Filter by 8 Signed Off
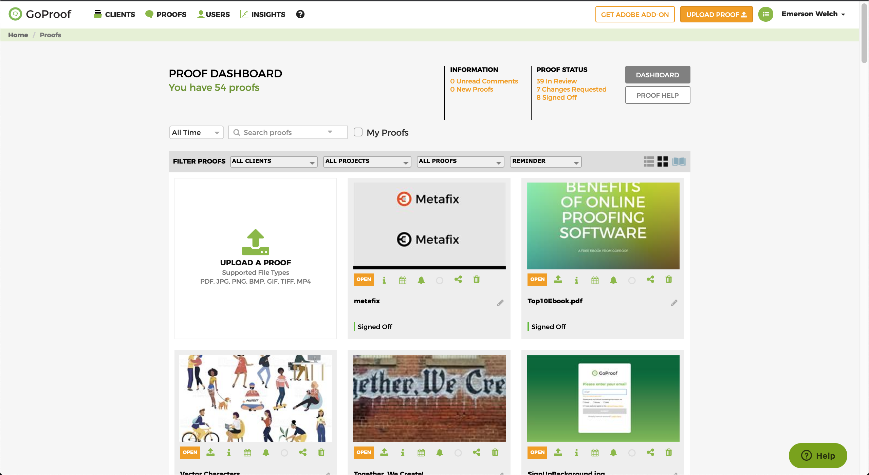The height and width of the screenshot is (475, 869). (556, 97)
